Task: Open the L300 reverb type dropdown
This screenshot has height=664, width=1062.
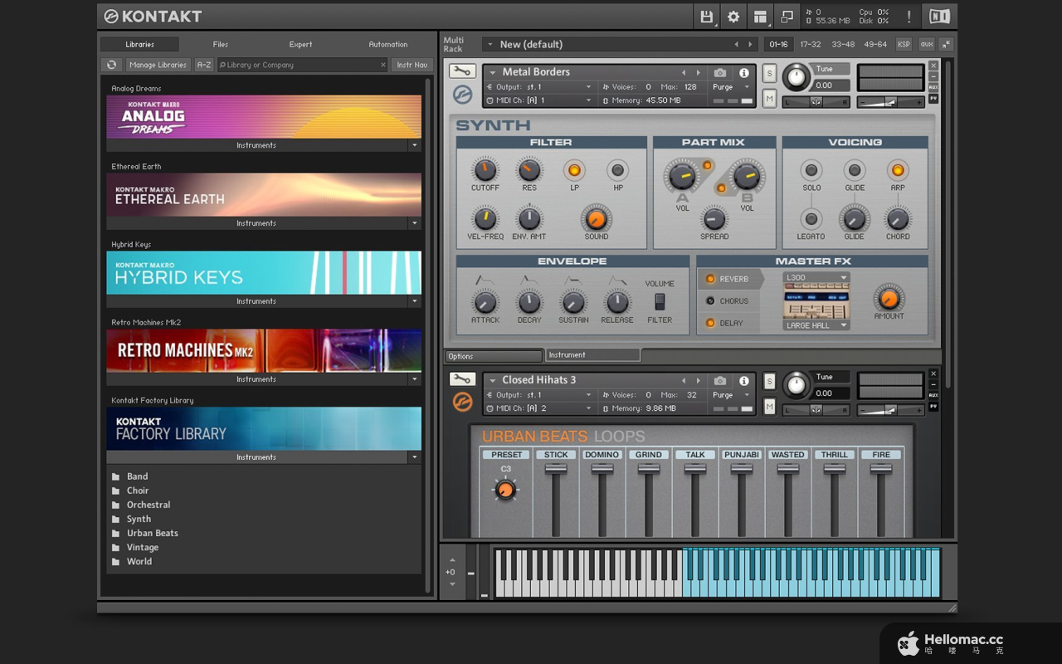Action: (x=816, y=277)
